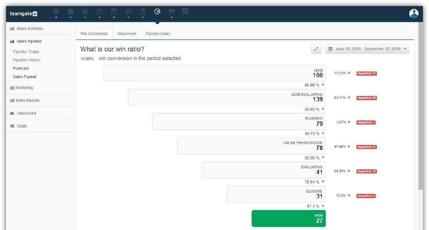This screenshot has height=230, width=429.
Task: Open the apps grid icon in top navigation
Action: (185, 11)
